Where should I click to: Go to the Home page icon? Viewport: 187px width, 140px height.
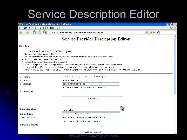pos(45,32)
